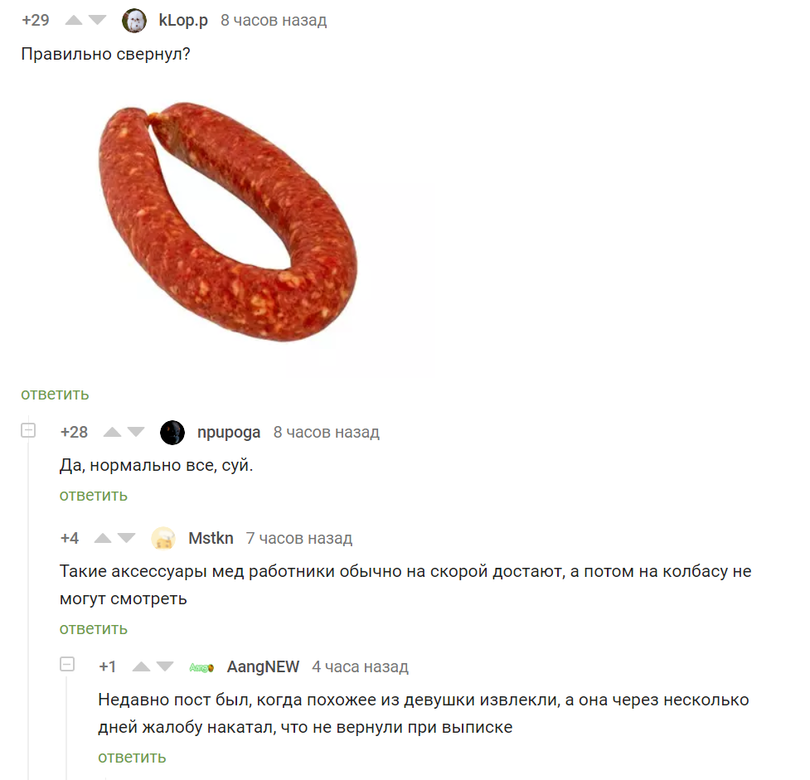Downvote Mstkn's comment
The image size is (810, 780).
pyautogui.click(x=127, y=538)
